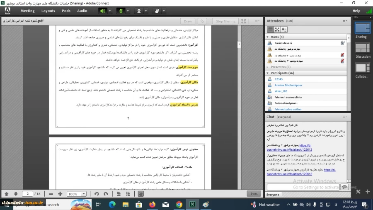The height and width of the screenshot is (210, 373).
Task: Rotate PDF counterclockwise with undo arrow
Action: (96, 194)
